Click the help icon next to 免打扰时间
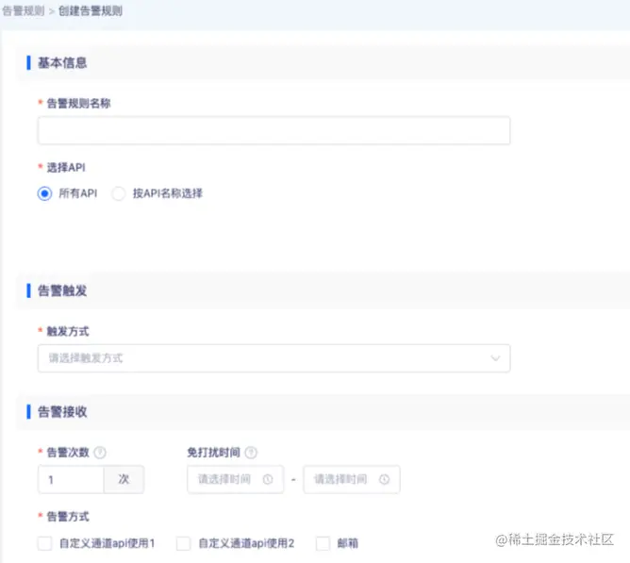 [251, 453]
